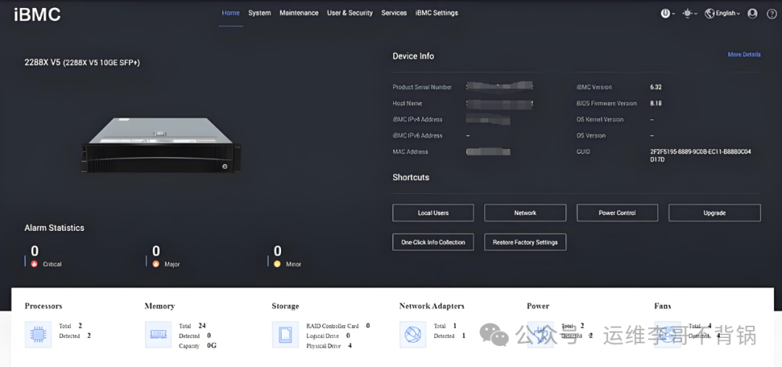Open the More Details link

744,54
